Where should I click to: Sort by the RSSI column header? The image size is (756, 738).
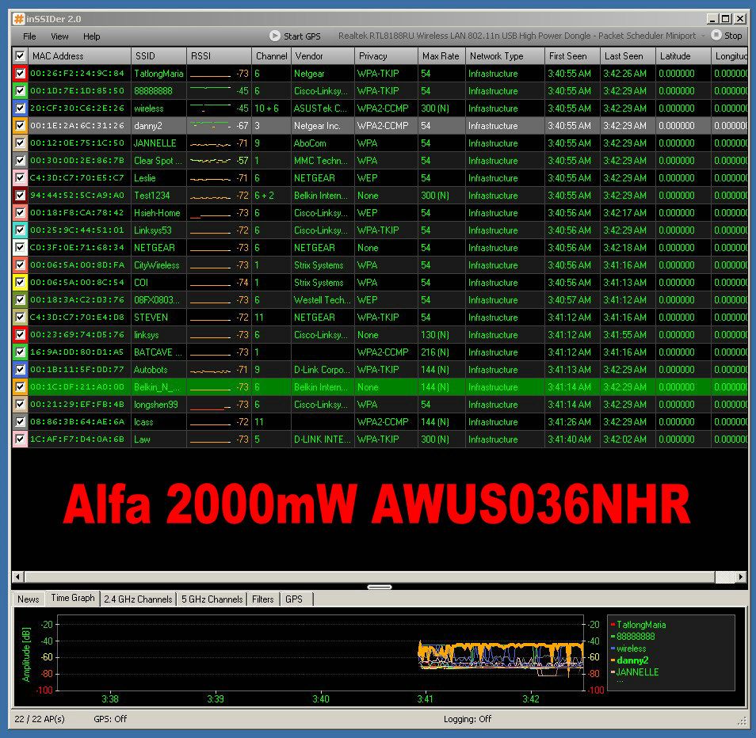tap(219, 56)
